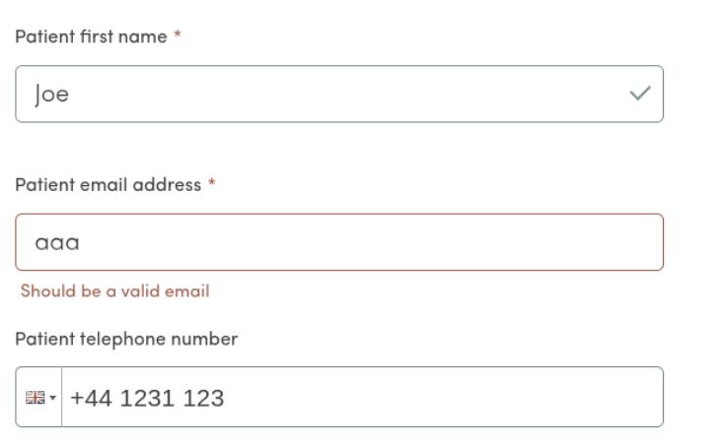725x448 pixels.
Task: Click the UK flag icon
Action: (35, 398)
